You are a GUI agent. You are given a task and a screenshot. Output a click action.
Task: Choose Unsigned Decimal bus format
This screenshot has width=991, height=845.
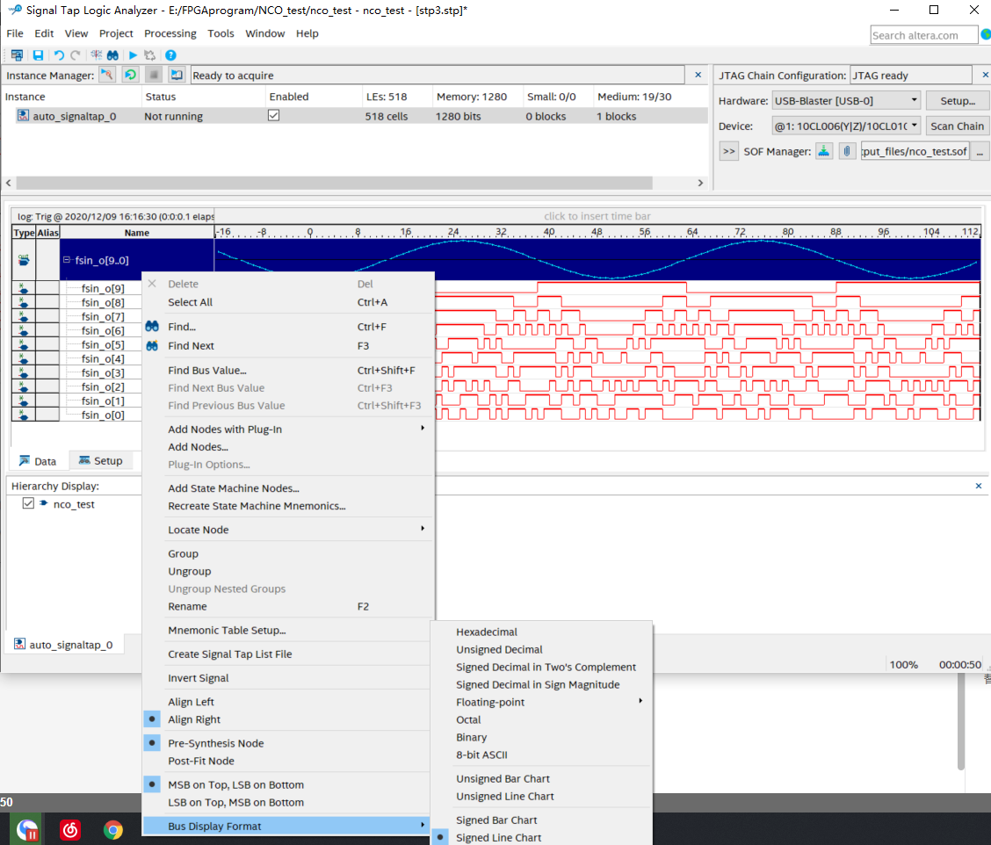pos(499,650)
